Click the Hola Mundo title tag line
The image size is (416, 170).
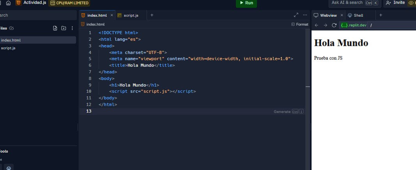coord(142,65)
